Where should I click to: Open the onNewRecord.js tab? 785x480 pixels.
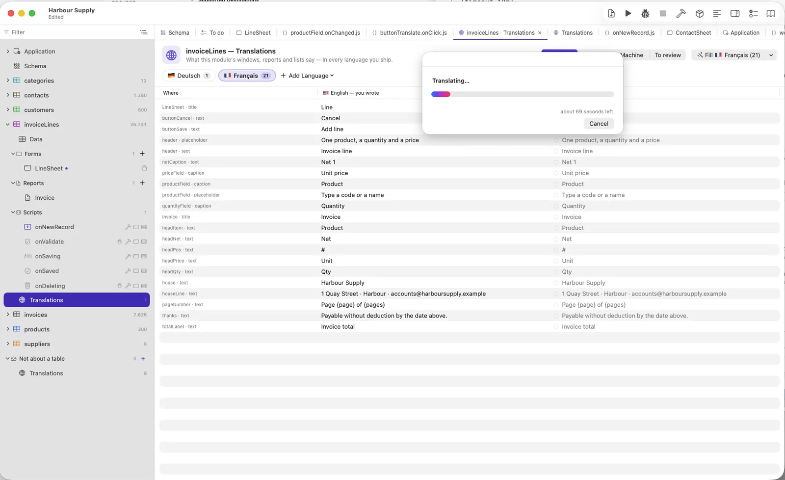pyautogui.click(x=629, y=33)
